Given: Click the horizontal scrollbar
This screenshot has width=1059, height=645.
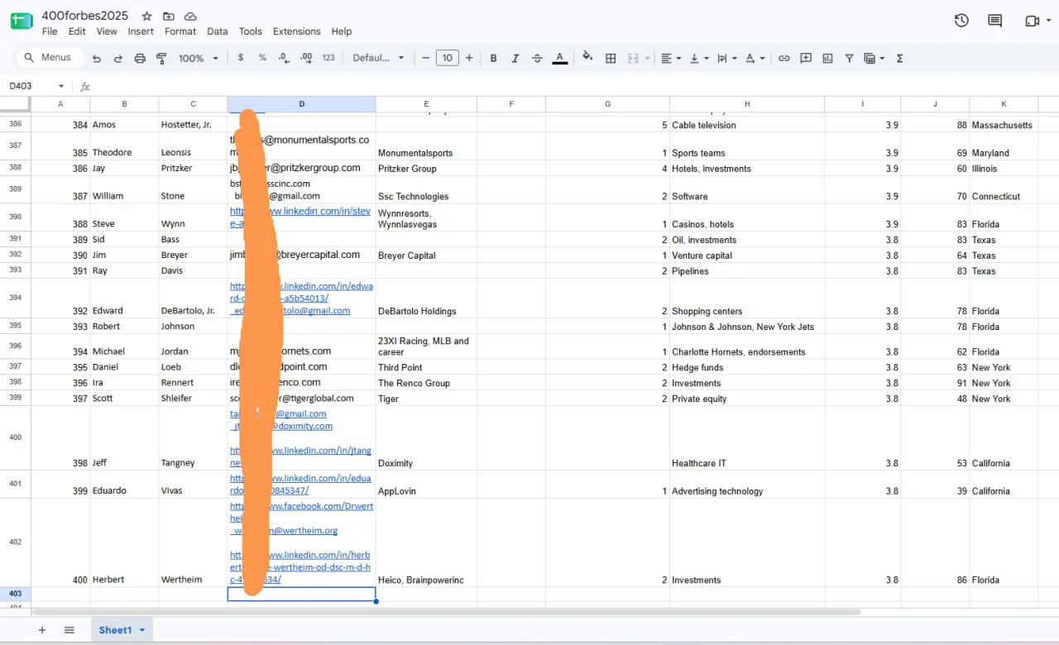Looking at the screenshot, I should pos(447,612).
